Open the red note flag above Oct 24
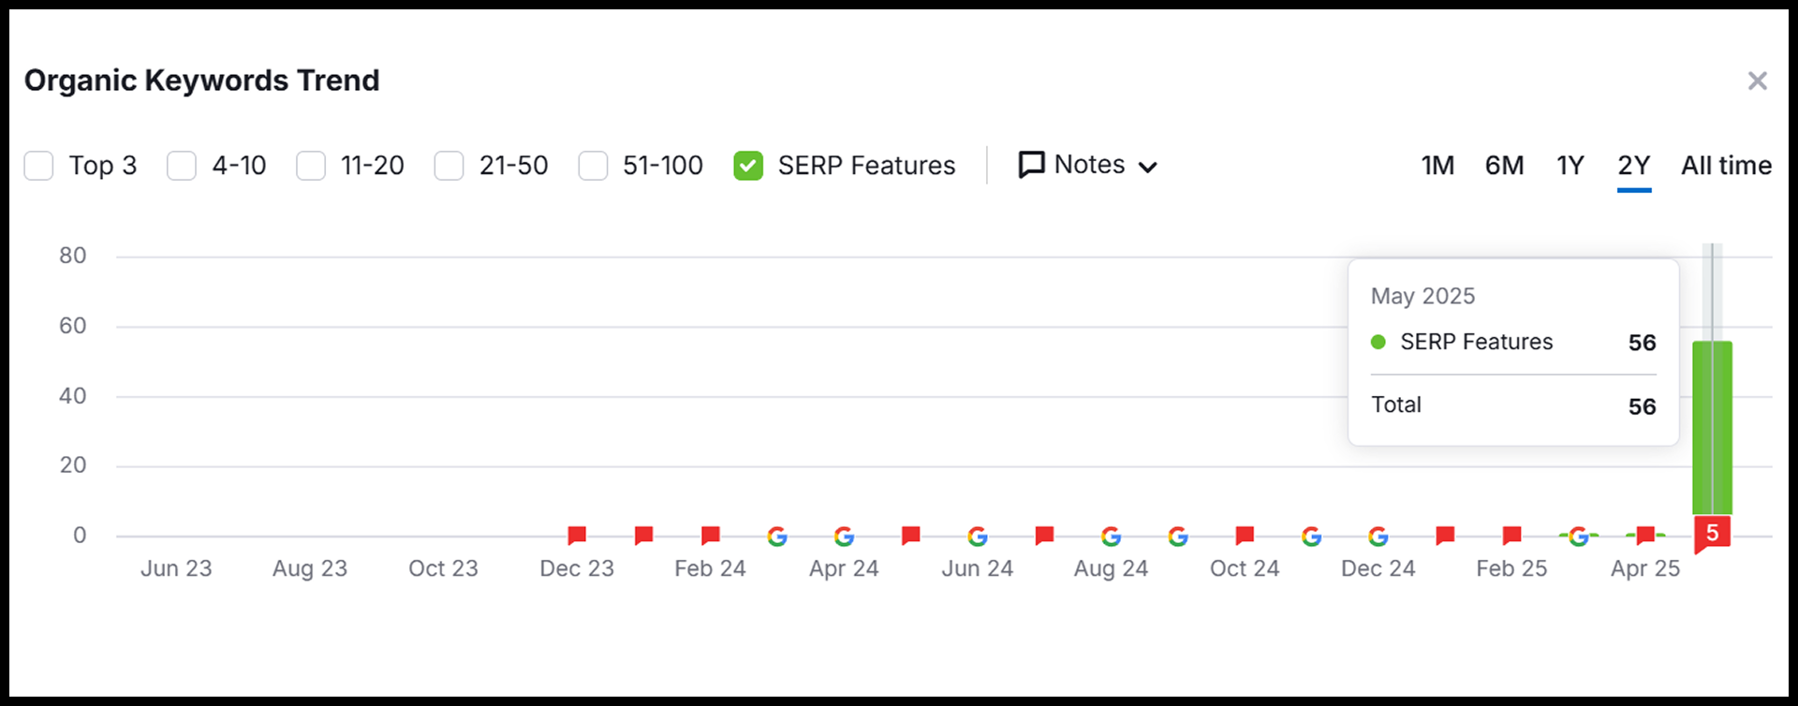This screenshot has width=1798, height=706. pyautogui.click(x=1245, y=536)
